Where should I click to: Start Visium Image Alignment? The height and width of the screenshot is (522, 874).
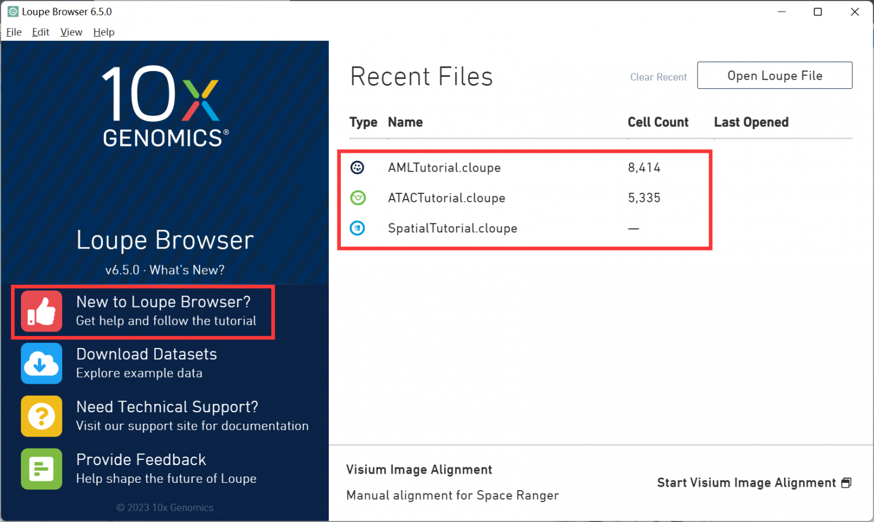tap(746, 482)
